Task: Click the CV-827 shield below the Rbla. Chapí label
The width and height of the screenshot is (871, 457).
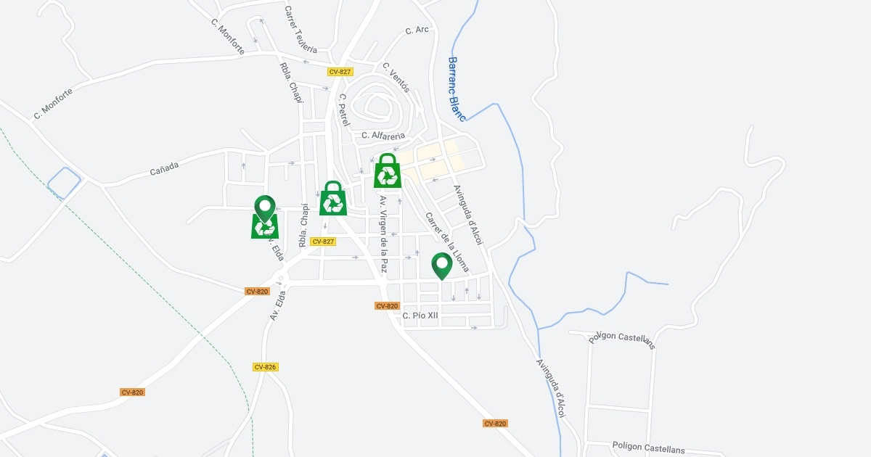Action: click(x=323, y=242)
